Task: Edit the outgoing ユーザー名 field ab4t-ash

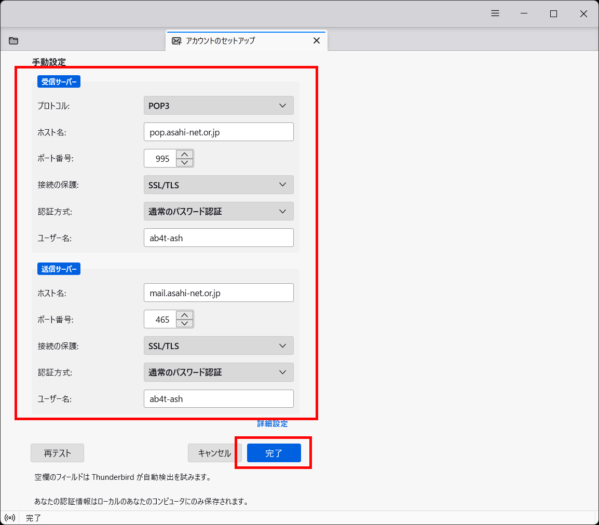Action: 219,398
